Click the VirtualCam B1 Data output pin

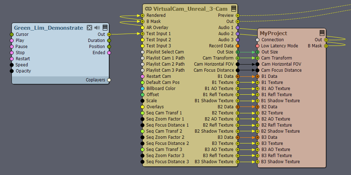(238, 76)
